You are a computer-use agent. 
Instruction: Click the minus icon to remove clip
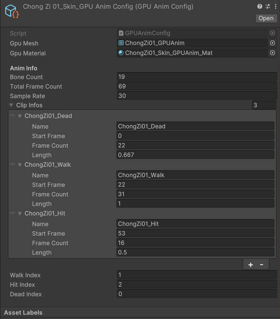(x=261, y=265)
